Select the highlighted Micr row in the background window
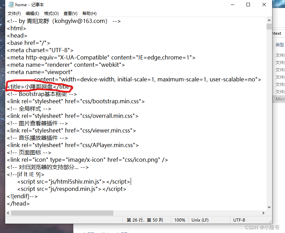Image resolution: width=285 pixels, height=233 pixels. pos(279,99)
